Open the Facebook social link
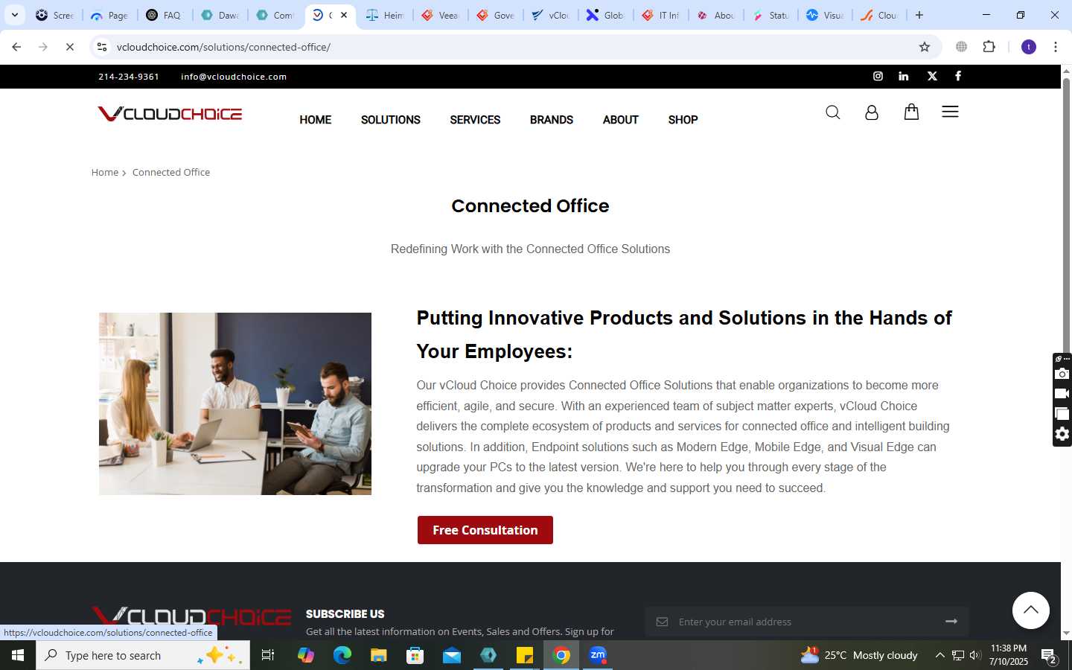Image resolution: width=1072 pixels, height=670 pixels. 958,76
